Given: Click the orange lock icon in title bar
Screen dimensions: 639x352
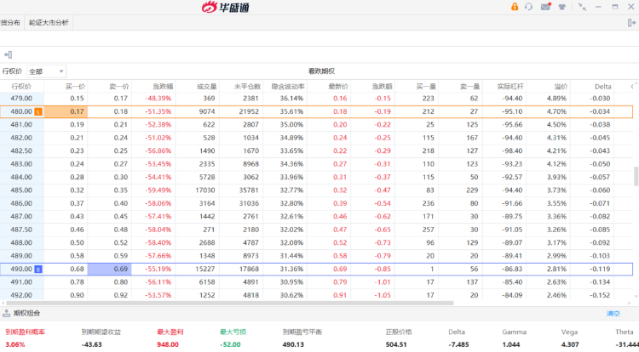Looking at the screenshot, I should point(515,7).
